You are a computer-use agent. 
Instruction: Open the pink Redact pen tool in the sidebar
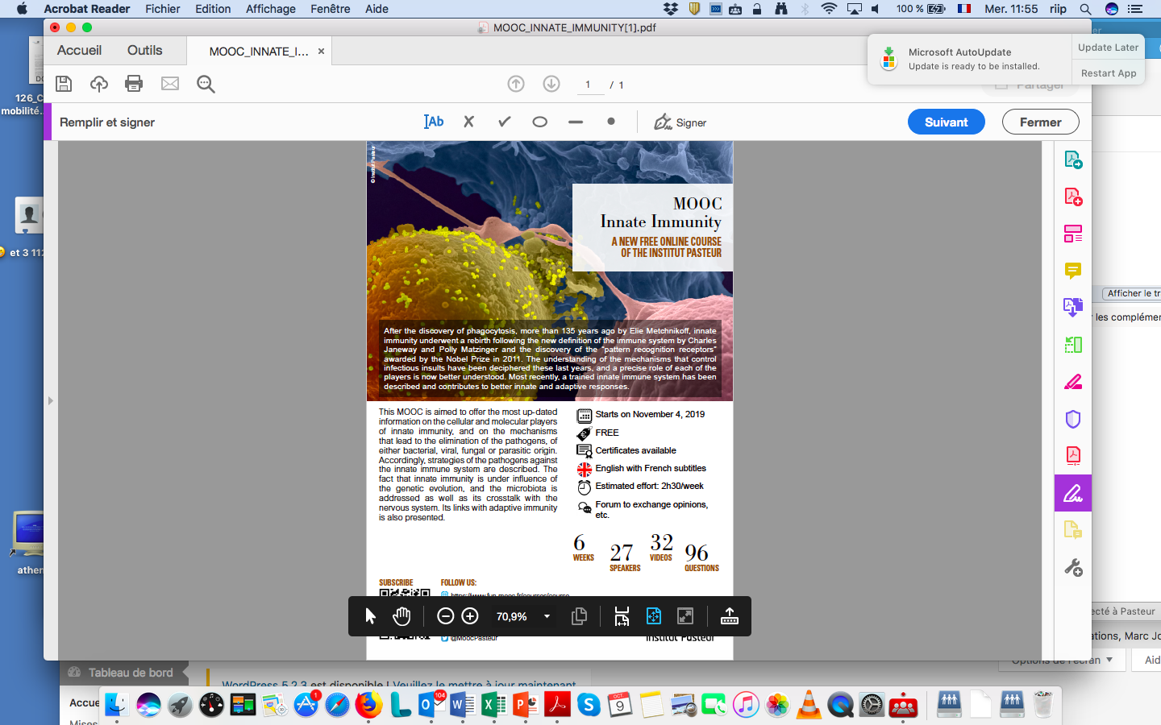[x=1073, y=382]
